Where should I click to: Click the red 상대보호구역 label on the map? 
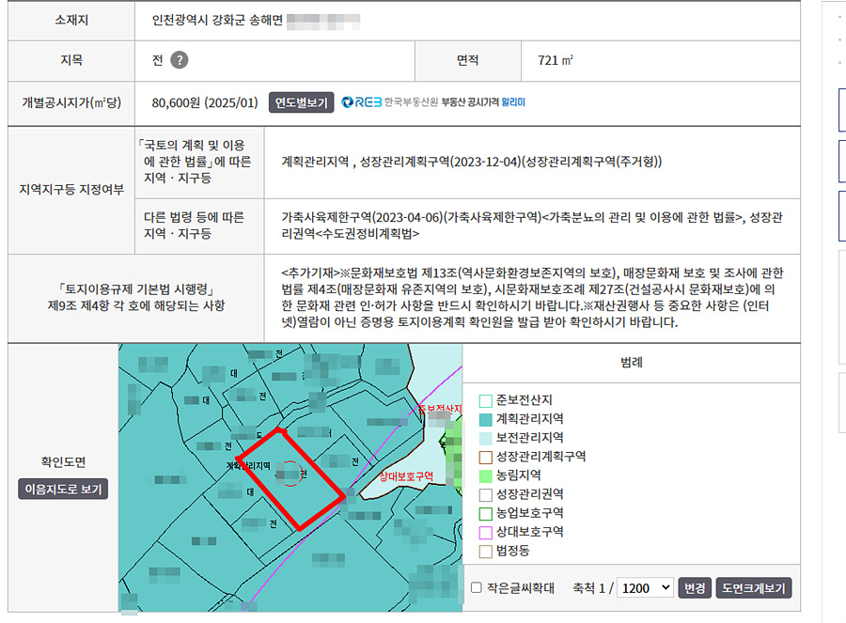pyautogui.click(x=405, y=476)
